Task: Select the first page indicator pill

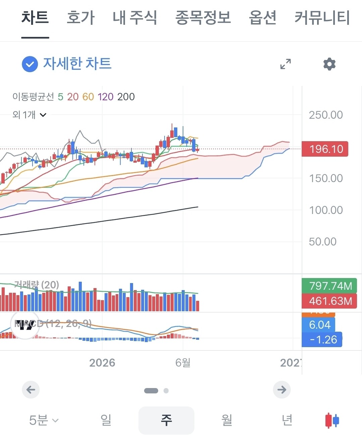Action: click(151, 390)
